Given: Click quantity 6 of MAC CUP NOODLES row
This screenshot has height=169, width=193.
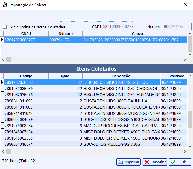Looking at the screenshot, I should coord(66,126).
